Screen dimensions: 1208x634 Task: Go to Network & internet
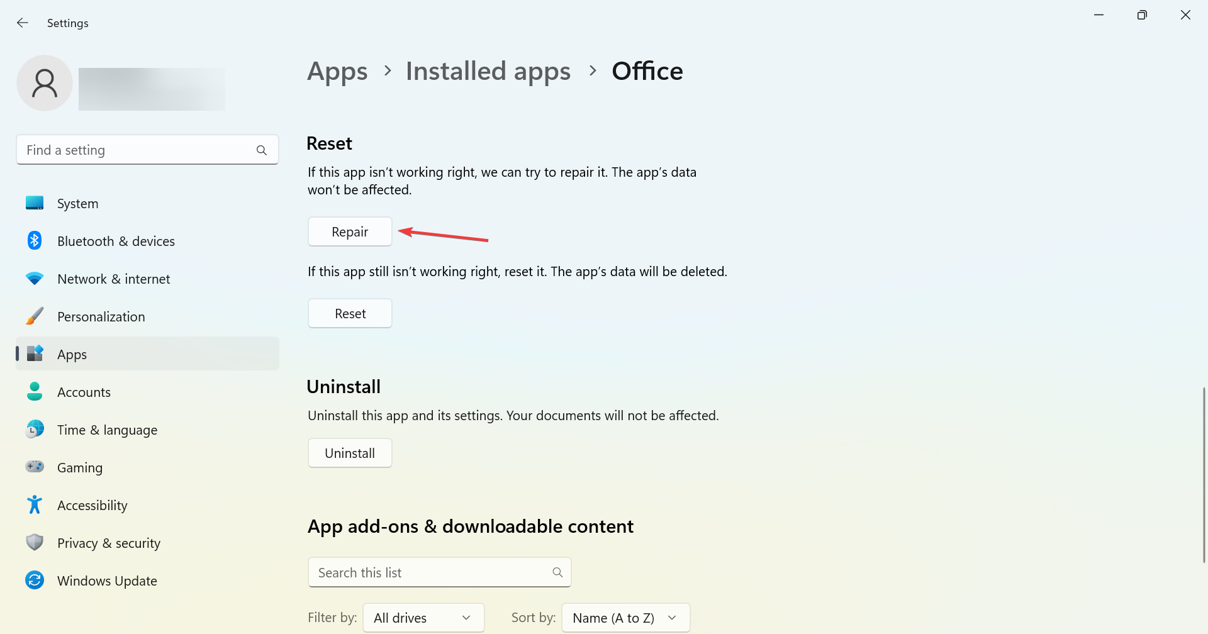[x=147, y=279]
